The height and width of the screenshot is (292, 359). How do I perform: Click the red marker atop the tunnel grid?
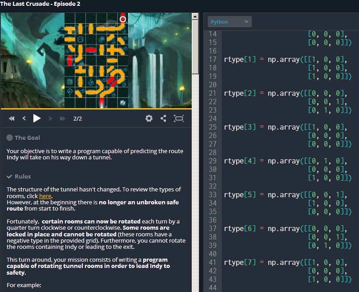(123, 19)
